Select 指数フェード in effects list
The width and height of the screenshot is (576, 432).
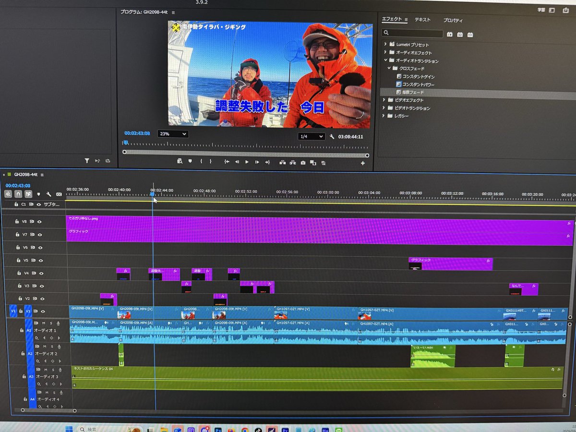click(413, 92)
